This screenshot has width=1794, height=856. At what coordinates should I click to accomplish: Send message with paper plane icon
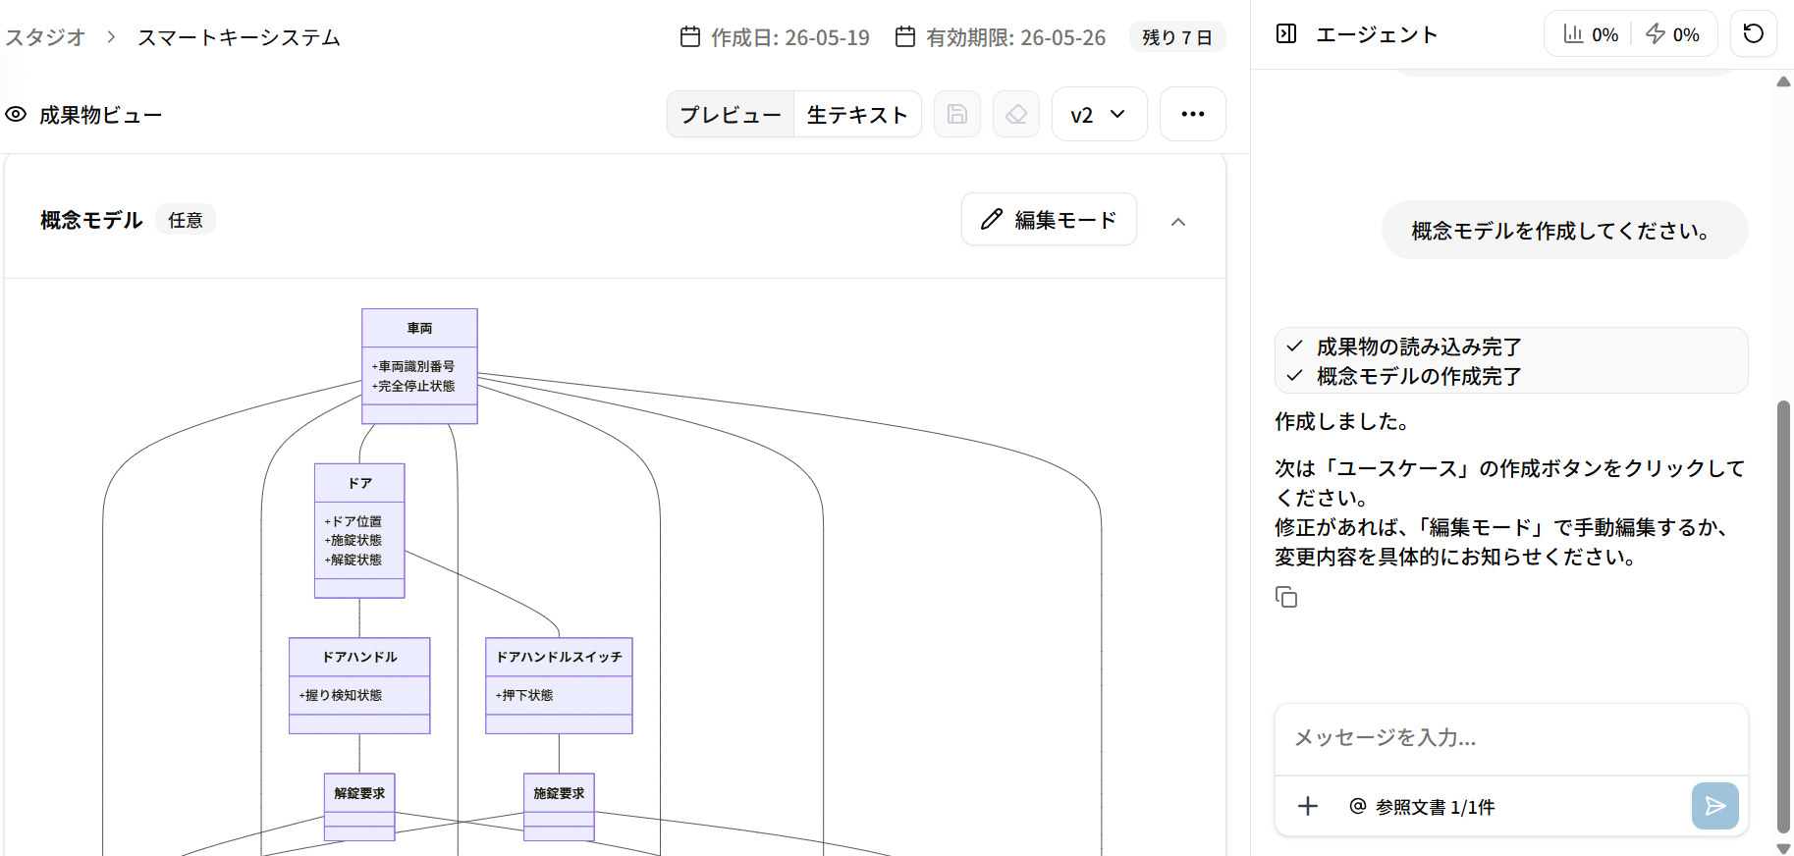(x=1715, y=806)
